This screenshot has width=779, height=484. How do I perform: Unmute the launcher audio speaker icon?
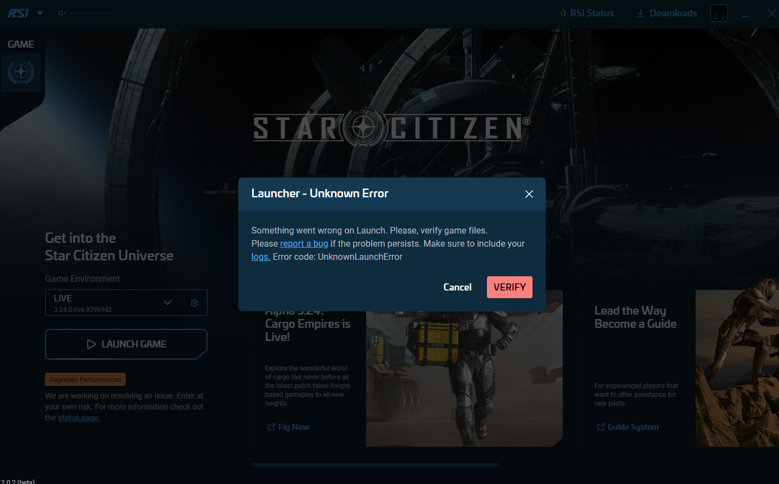pos(60,13)
